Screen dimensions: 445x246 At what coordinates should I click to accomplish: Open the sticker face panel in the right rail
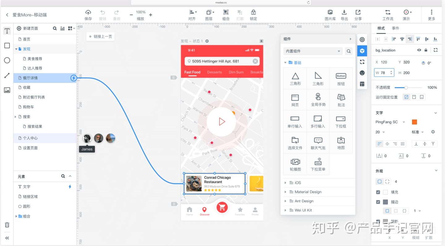(x=362, y=73)
